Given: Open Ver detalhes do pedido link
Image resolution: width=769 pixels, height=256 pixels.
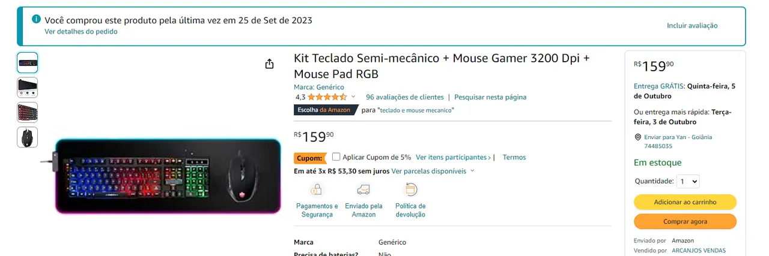Looking at the screenshot, I should point(81,32).
